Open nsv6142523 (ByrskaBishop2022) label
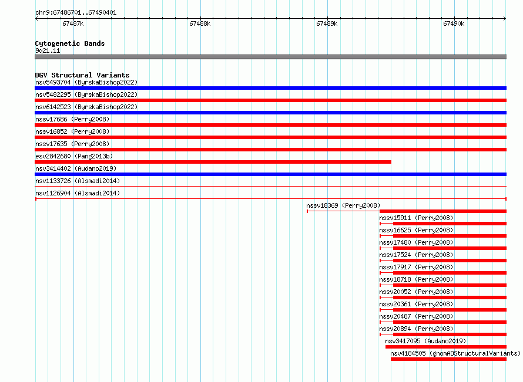The width and height of the screenshot is (523, 382). [x=86, y=107]
